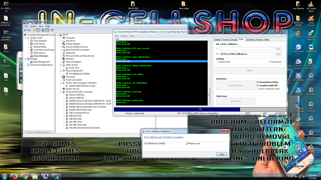Open 3uTools desktop shortcut
Screen dimensions: 321x180
(x=298, y=91)
